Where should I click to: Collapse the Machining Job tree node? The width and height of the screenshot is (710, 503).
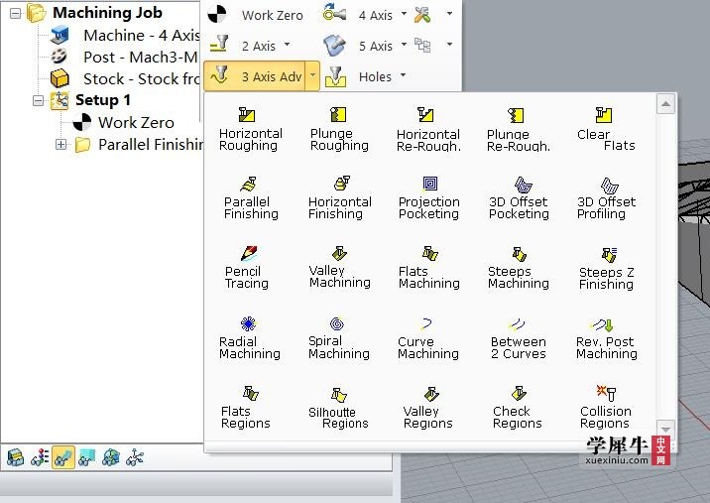click(x=16, y=13)
